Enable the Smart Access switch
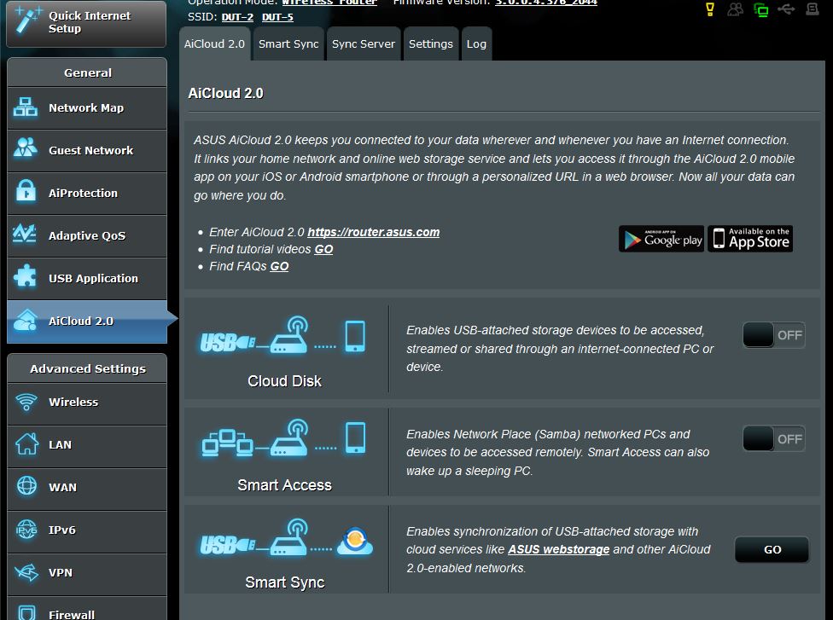Viewport: 833px width, 620px height. [773, 439]
